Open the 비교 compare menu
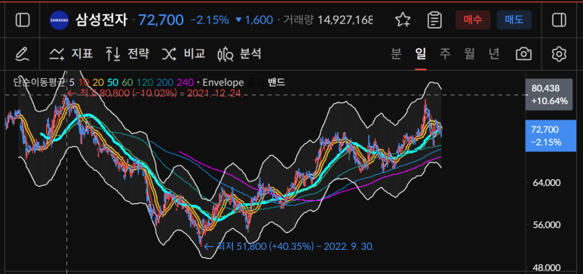Screen dimensions: 583x274 (x=183, y=54)
